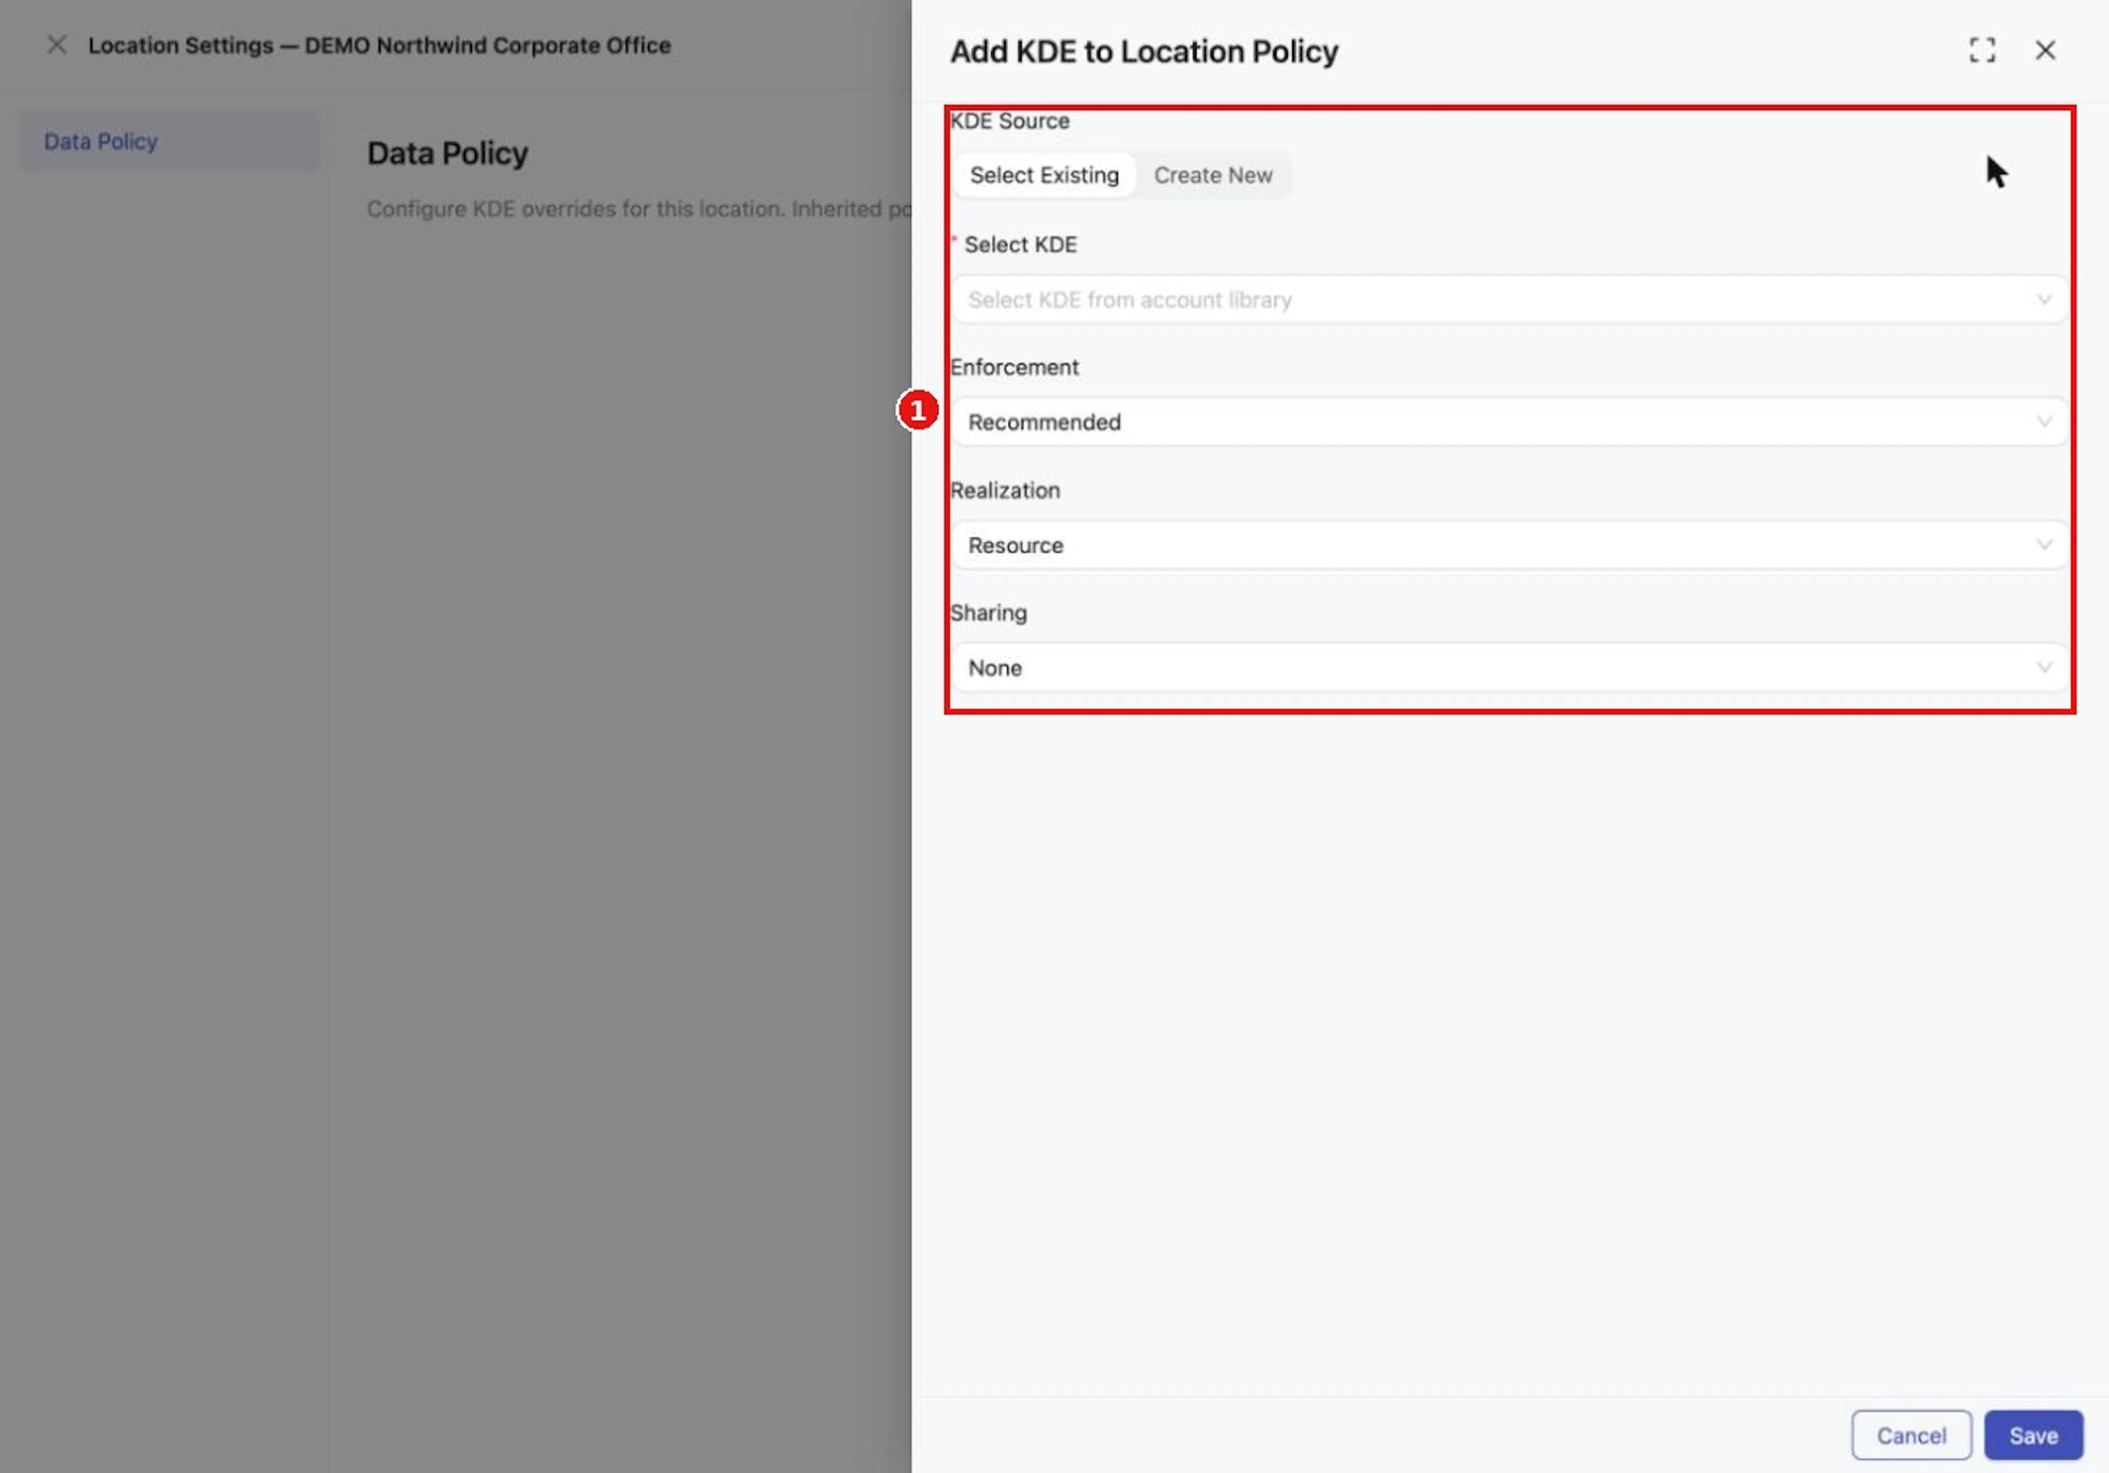Click the Save button
The width and height of the screenshot is (2109, 1473).
click(x=2033, y=1435)
